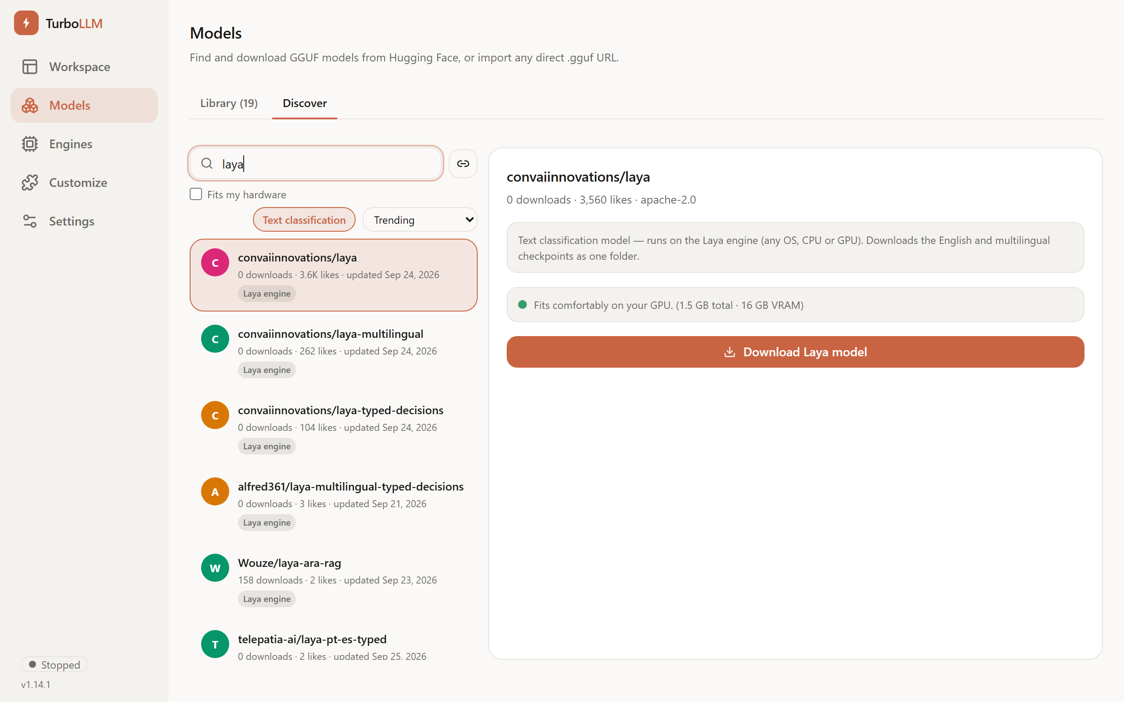Open Settings via the sliders icon
The image size is (1124, 702).
point(30,221)
